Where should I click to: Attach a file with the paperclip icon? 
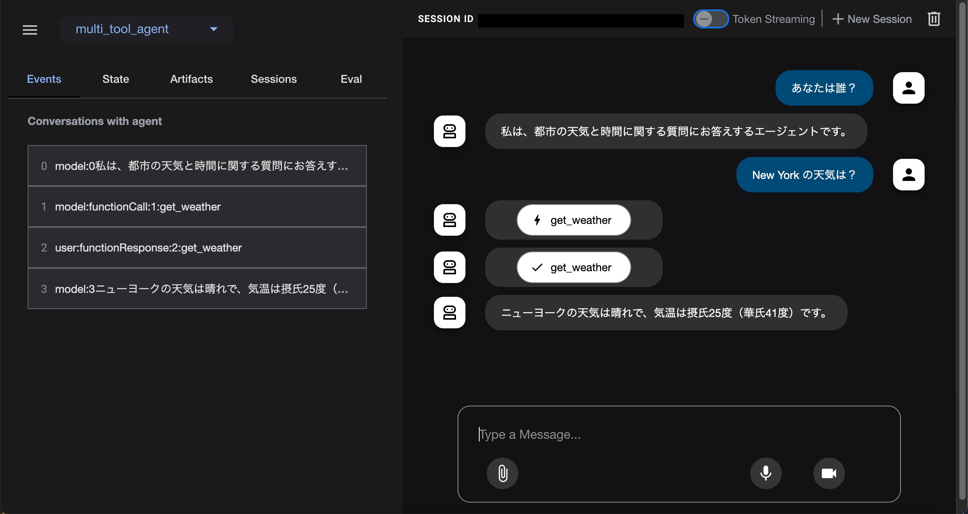click(x=502, y=473)
